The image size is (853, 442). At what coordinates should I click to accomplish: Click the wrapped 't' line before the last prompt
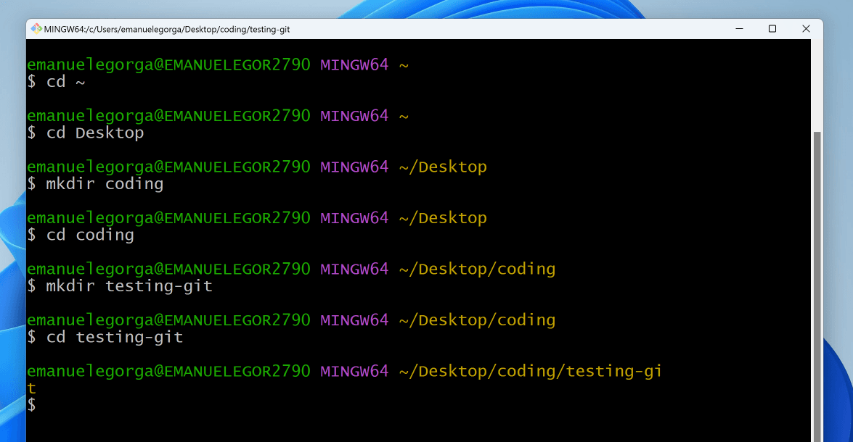(x=31, y=388)
